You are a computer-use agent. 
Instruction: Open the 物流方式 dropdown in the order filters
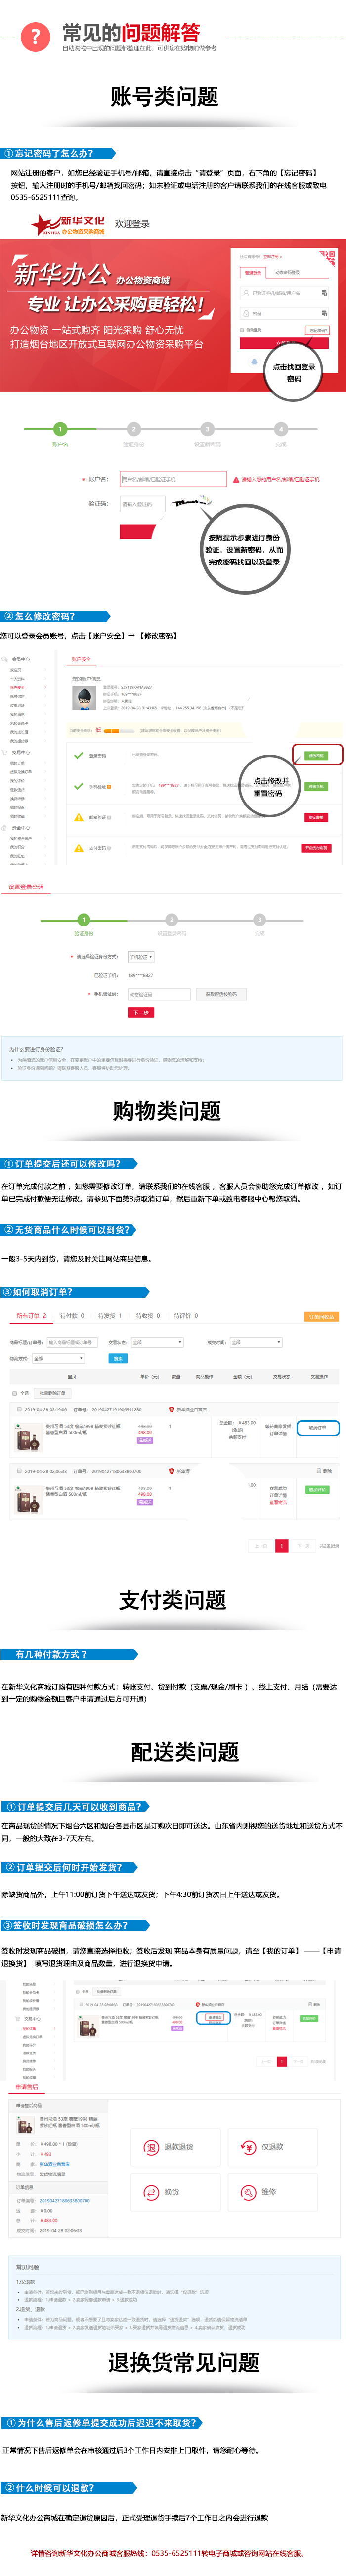point(58,1358)
